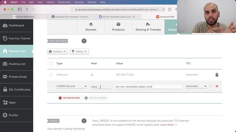
Task: Open the Kill the Newsletter! browser tab
Action: pyautogui.click(x=24, y=17)
